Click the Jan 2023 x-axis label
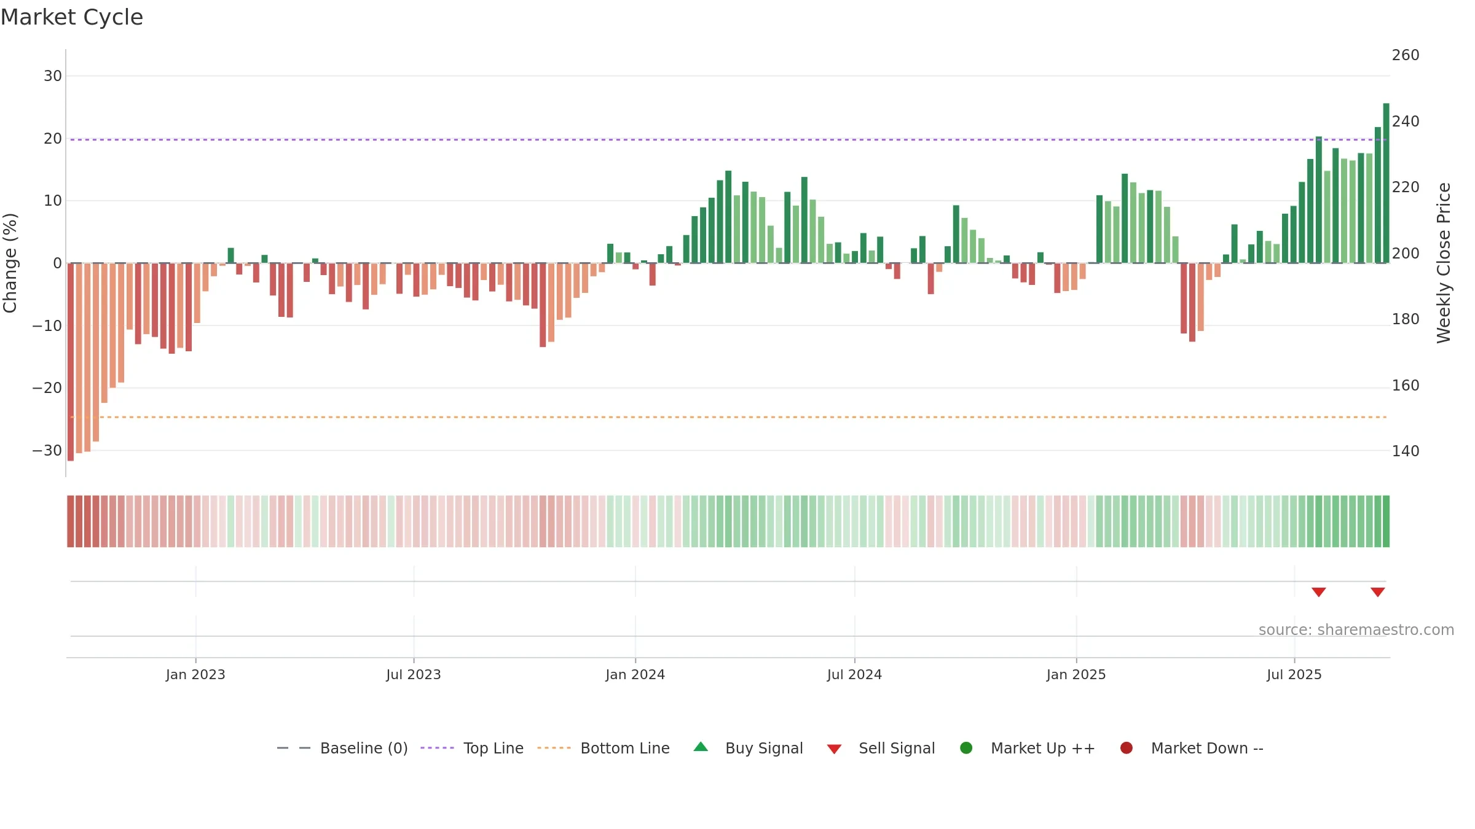 (195, 674)
